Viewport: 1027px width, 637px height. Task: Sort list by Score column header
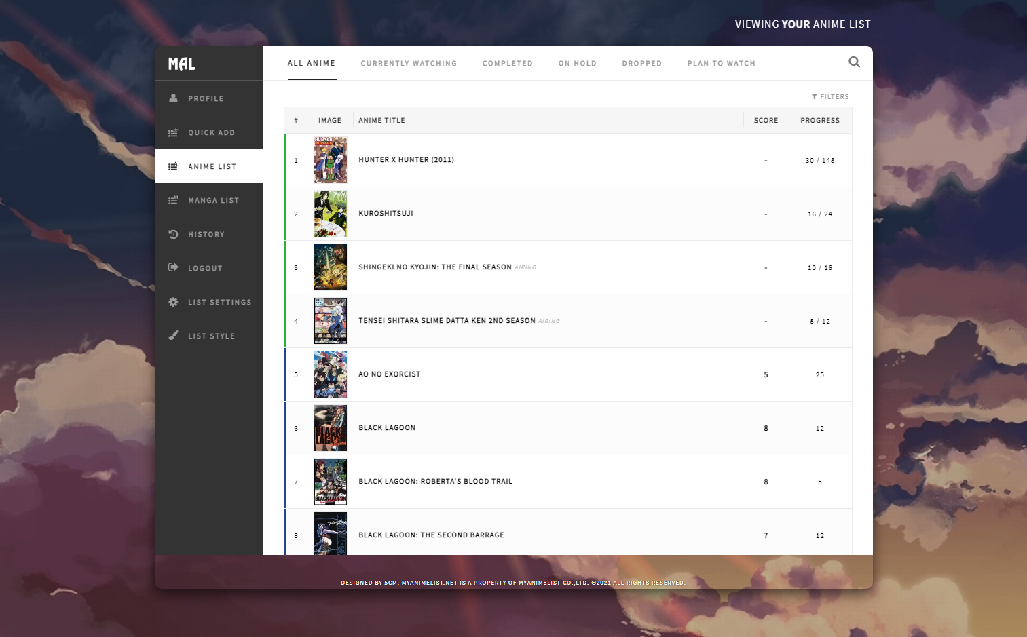click(x=766, y=121)
